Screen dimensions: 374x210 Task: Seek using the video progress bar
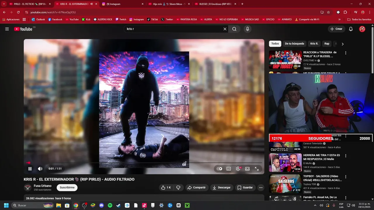click(x=144, y=163)
